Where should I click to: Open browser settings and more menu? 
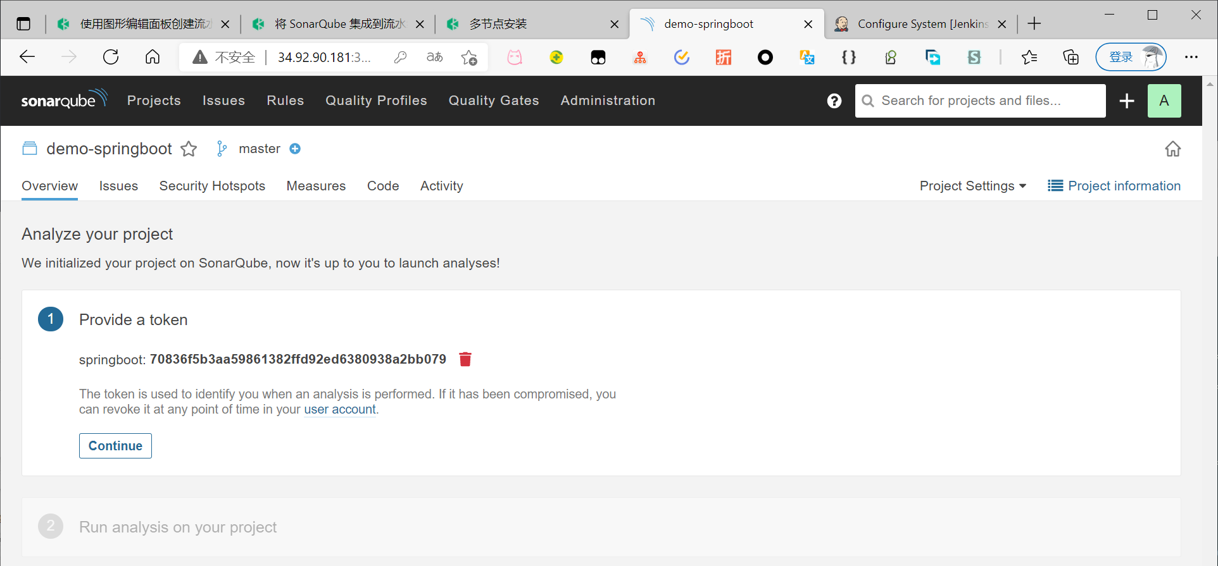click(x=1191, y=58)
